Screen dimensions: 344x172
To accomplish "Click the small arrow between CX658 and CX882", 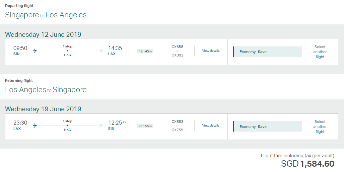I will tap(178, 51).
